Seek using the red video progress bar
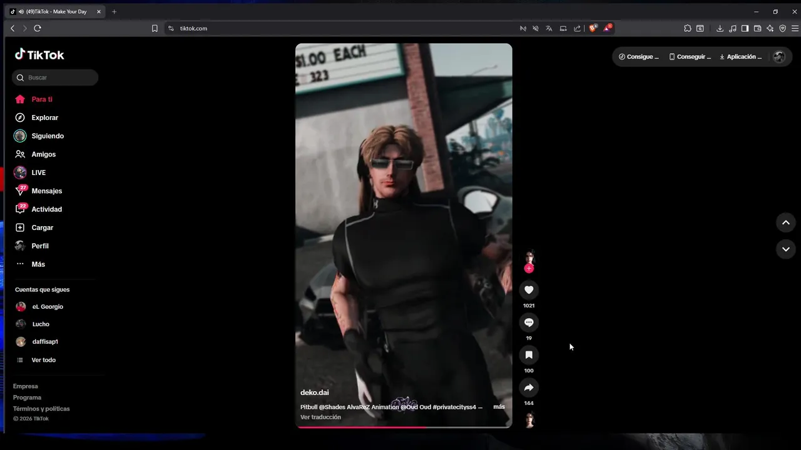801x450 pixels. 404,427
